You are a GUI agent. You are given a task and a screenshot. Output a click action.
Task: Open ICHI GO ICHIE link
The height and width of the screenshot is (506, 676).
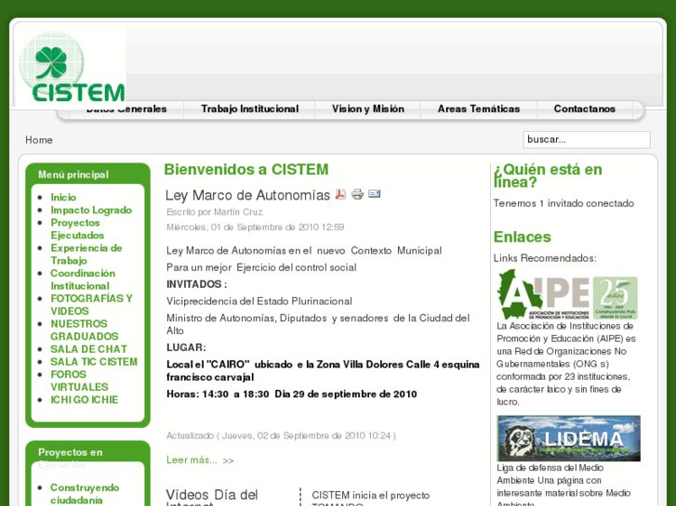click(84, 399)
